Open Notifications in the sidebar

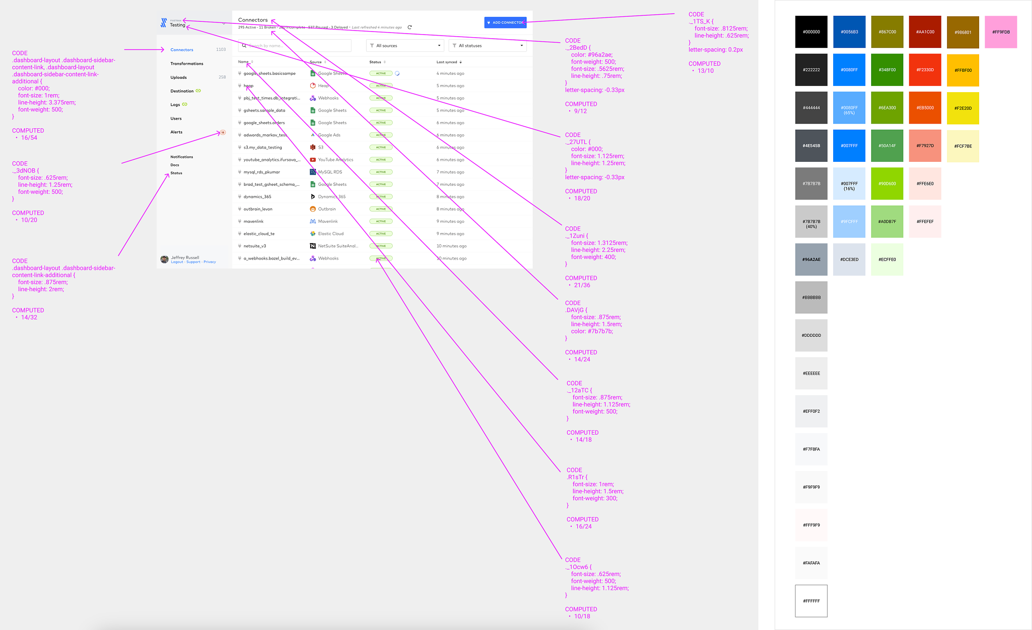[x=182, y=157]
